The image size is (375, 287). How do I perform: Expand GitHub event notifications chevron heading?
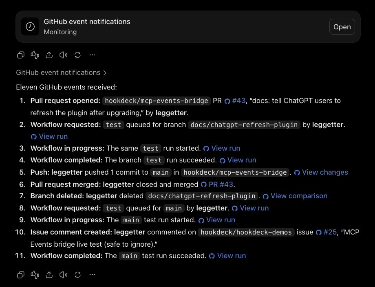click(61, 72)
